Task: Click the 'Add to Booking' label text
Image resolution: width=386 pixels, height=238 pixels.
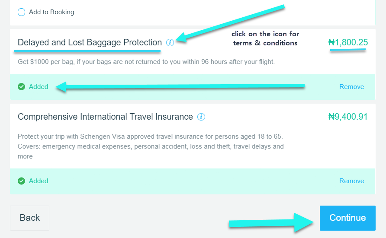Action: [x=51, y=12]
